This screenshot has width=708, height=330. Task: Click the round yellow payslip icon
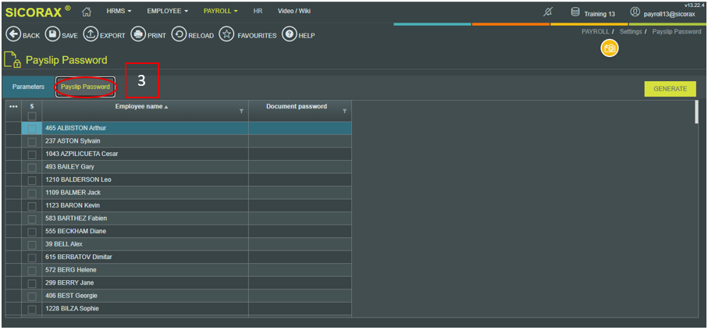(609, 48)
